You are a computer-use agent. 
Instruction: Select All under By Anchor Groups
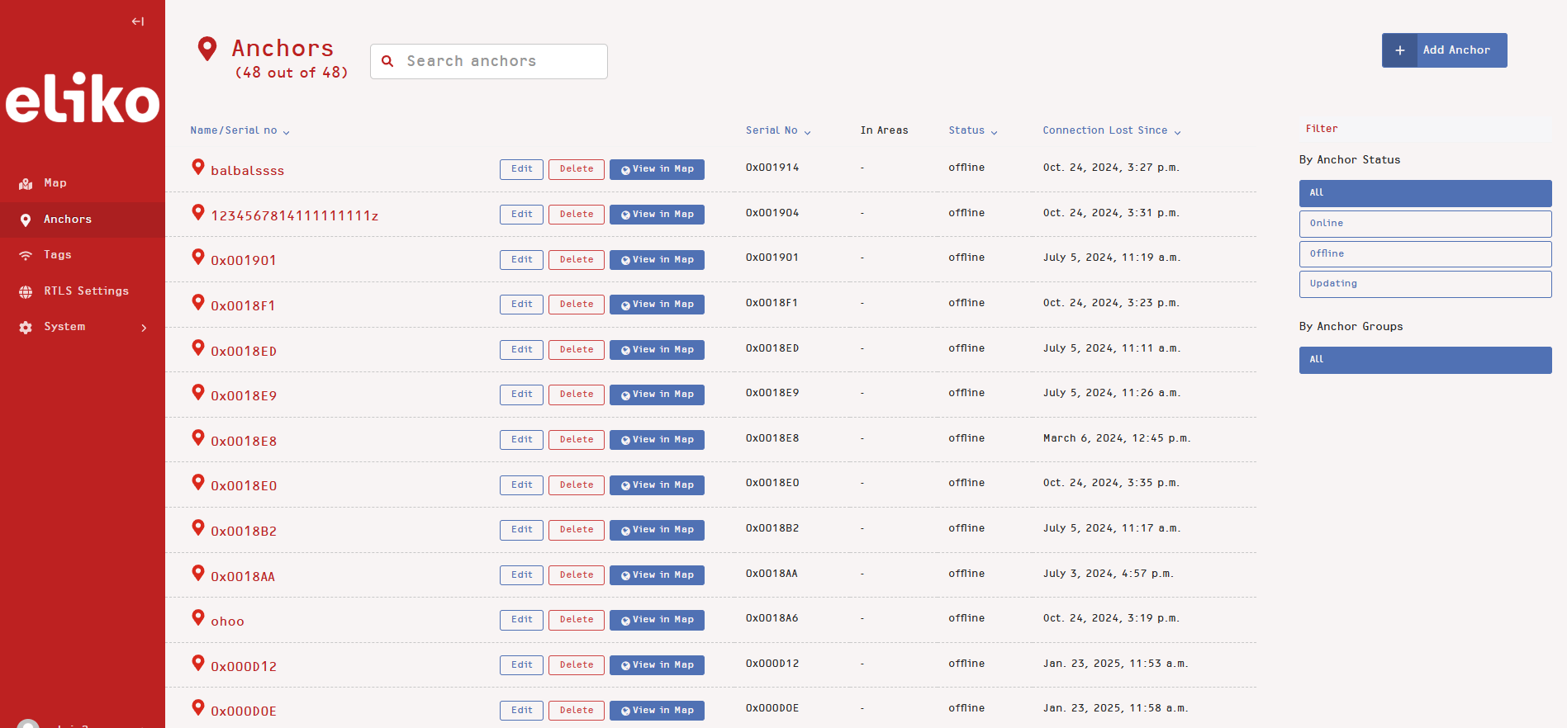1425,360
